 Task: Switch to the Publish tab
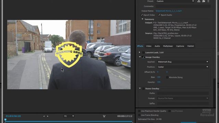tap(191, 46)
